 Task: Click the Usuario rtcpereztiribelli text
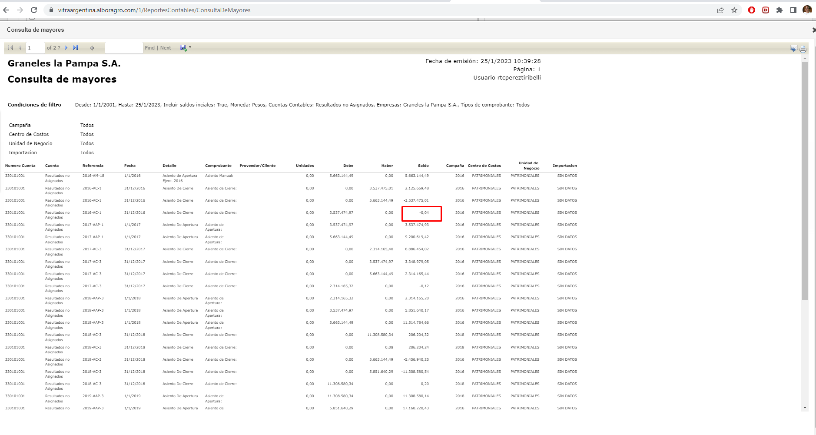(x=507, y=78)
